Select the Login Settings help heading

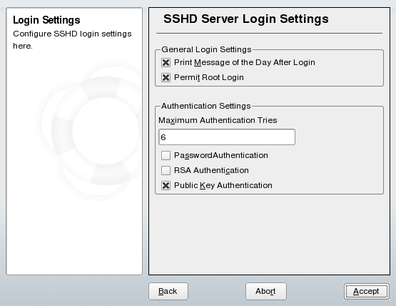tap(46, 20)
